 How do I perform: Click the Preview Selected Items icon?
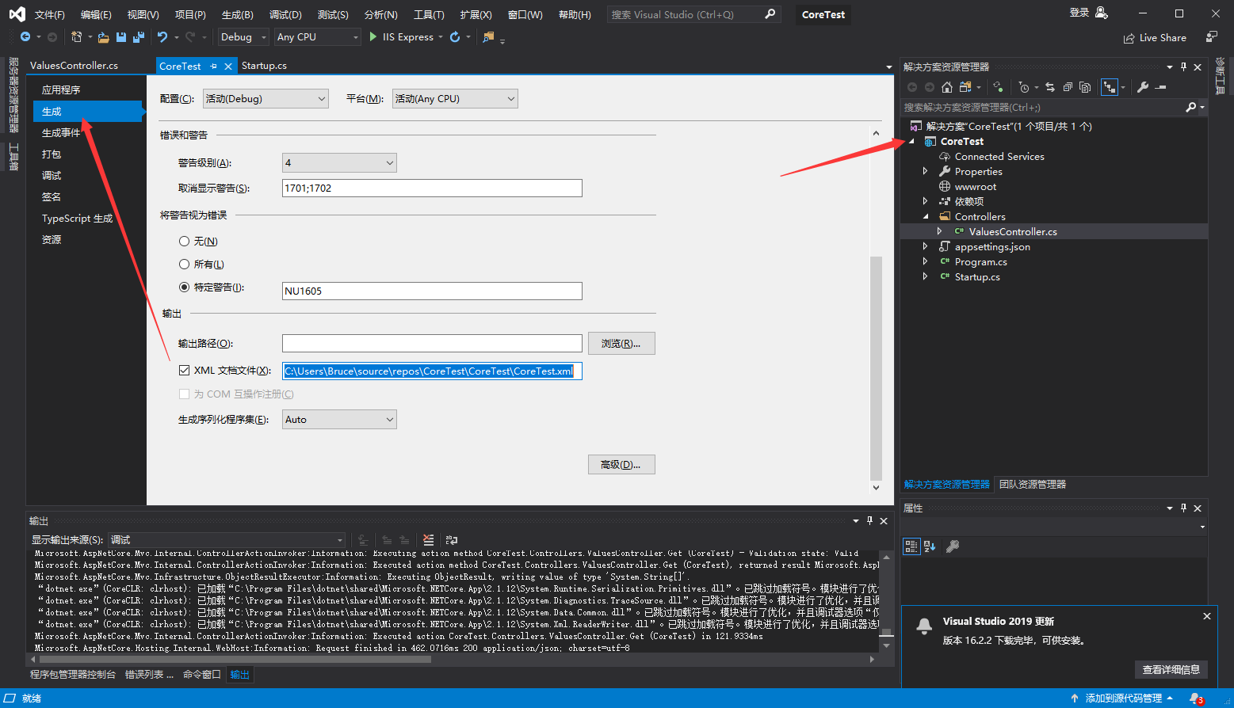point(1161,87)
